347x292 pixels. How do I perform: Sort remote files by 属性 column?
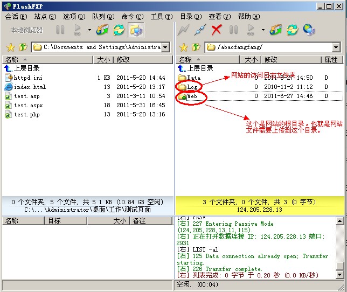[x=331, y=60]
